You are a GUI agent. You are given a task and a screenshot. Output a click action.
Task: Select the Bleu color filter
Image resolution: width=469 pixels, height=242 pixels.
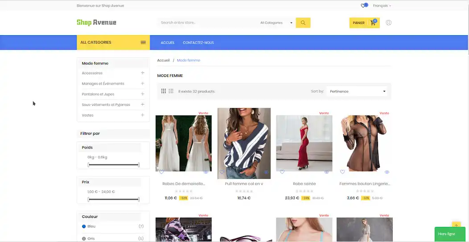[x=84, y=226]
